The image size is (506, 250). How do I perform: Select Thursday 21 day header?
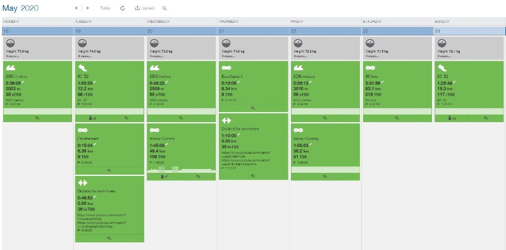pos(254,31)
